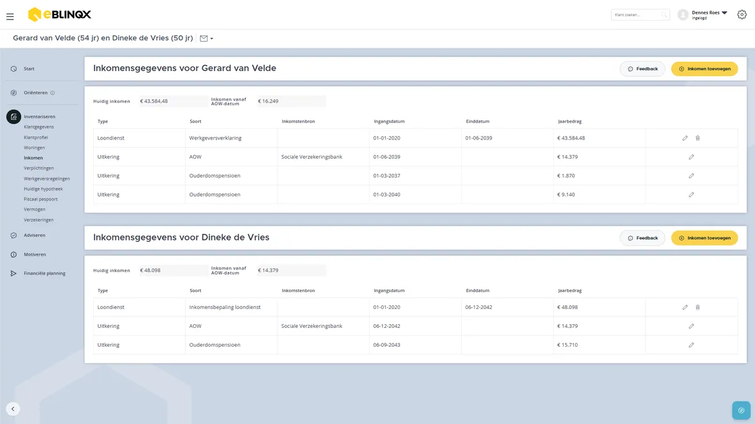The height and width of the screenshot is (424, 755).
Task: Open the Verzekeringen page
Action: pyautogui.click(x=39, y=220)
